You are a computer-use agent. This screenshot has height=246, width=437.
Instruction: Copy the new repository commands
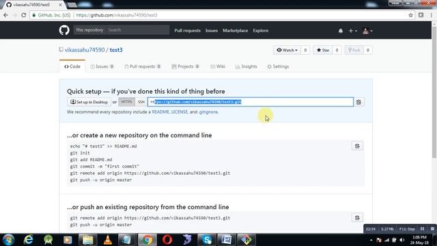tap(357, 146)
